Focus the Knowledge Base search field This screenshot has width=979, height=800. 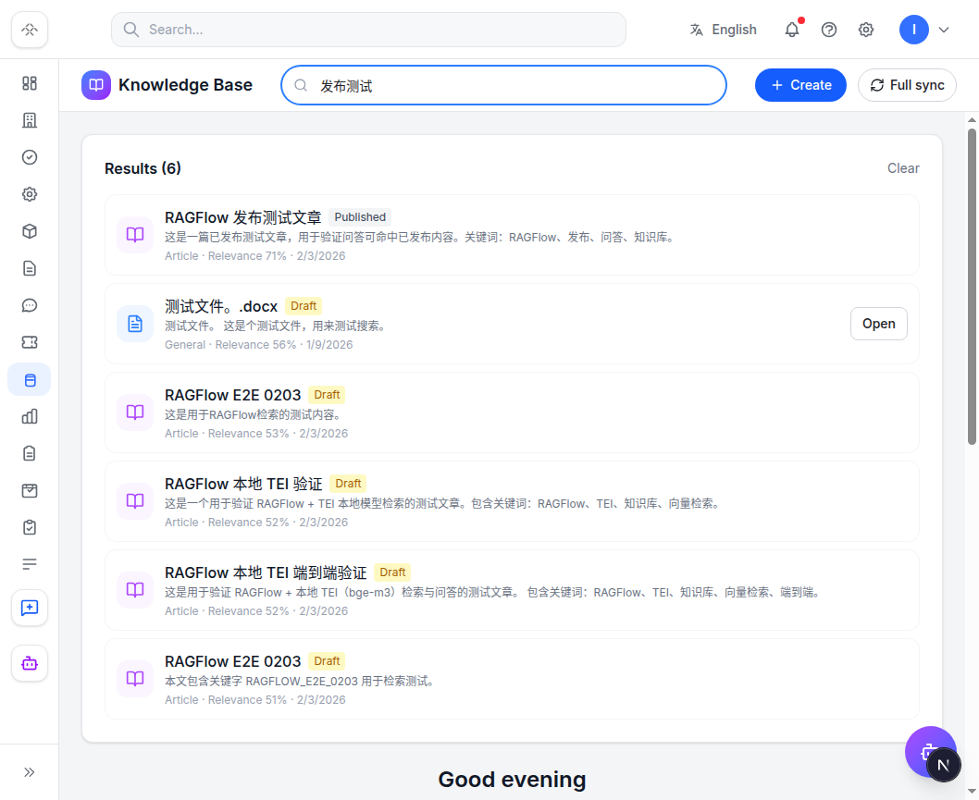(504, 85)
